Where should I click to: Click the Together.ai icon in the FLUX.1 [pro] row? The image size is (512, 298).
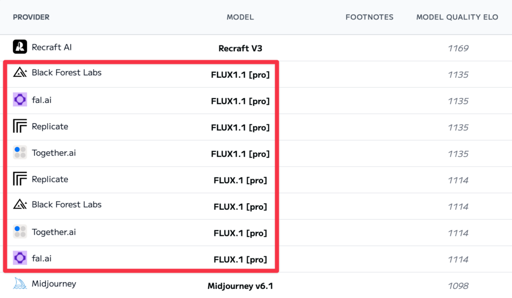click(x=20, y=232)
